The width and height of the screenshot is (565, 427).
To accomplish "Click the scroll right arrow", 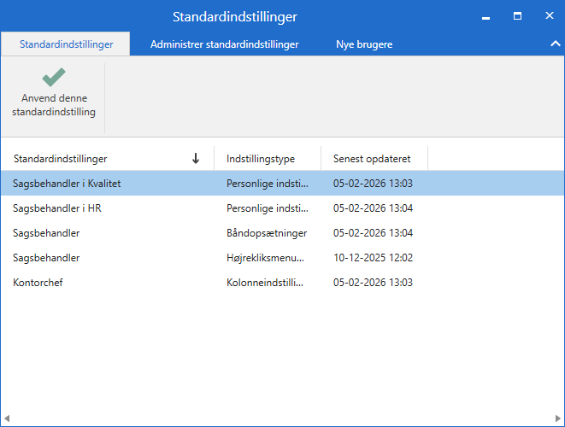I will 558,418.
